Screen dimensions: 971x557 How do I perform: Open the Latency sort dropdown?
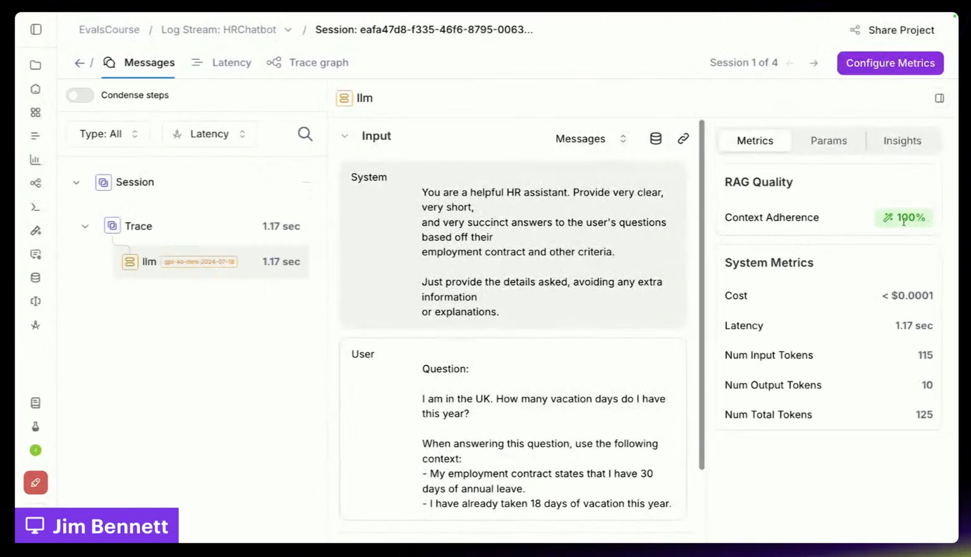pos(209,134)
